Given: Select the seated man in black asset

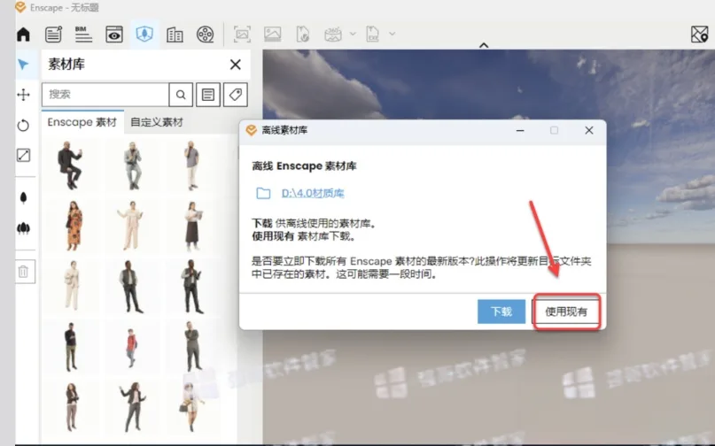Looking at the screenshot, I should 70,165.
